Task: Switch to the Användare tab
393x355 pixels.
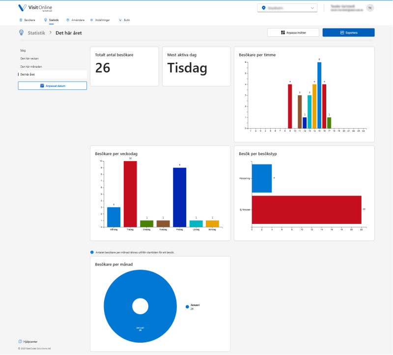Action: coord(75,20)
